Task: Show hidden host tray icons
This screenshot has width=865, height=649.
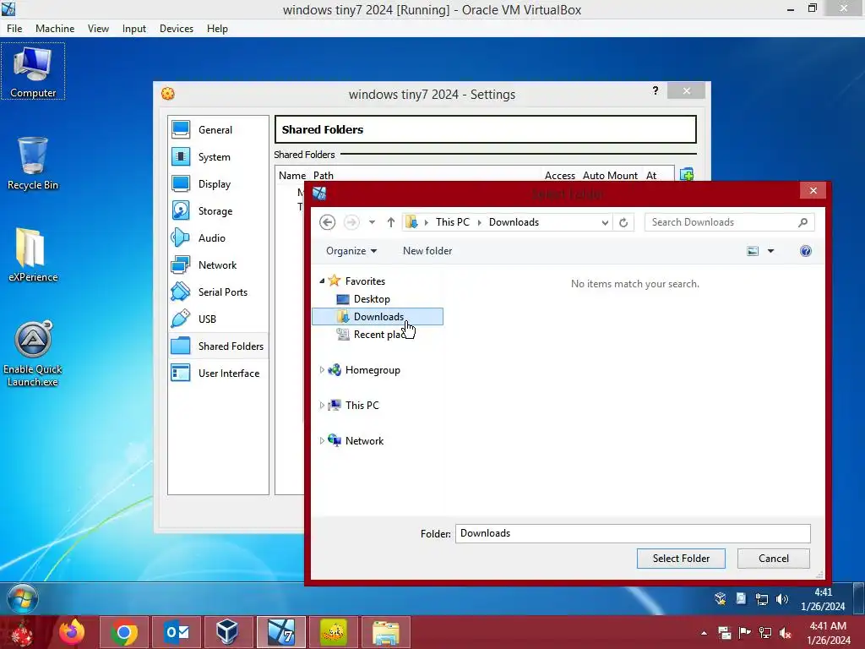Action: tap(704, 633)
